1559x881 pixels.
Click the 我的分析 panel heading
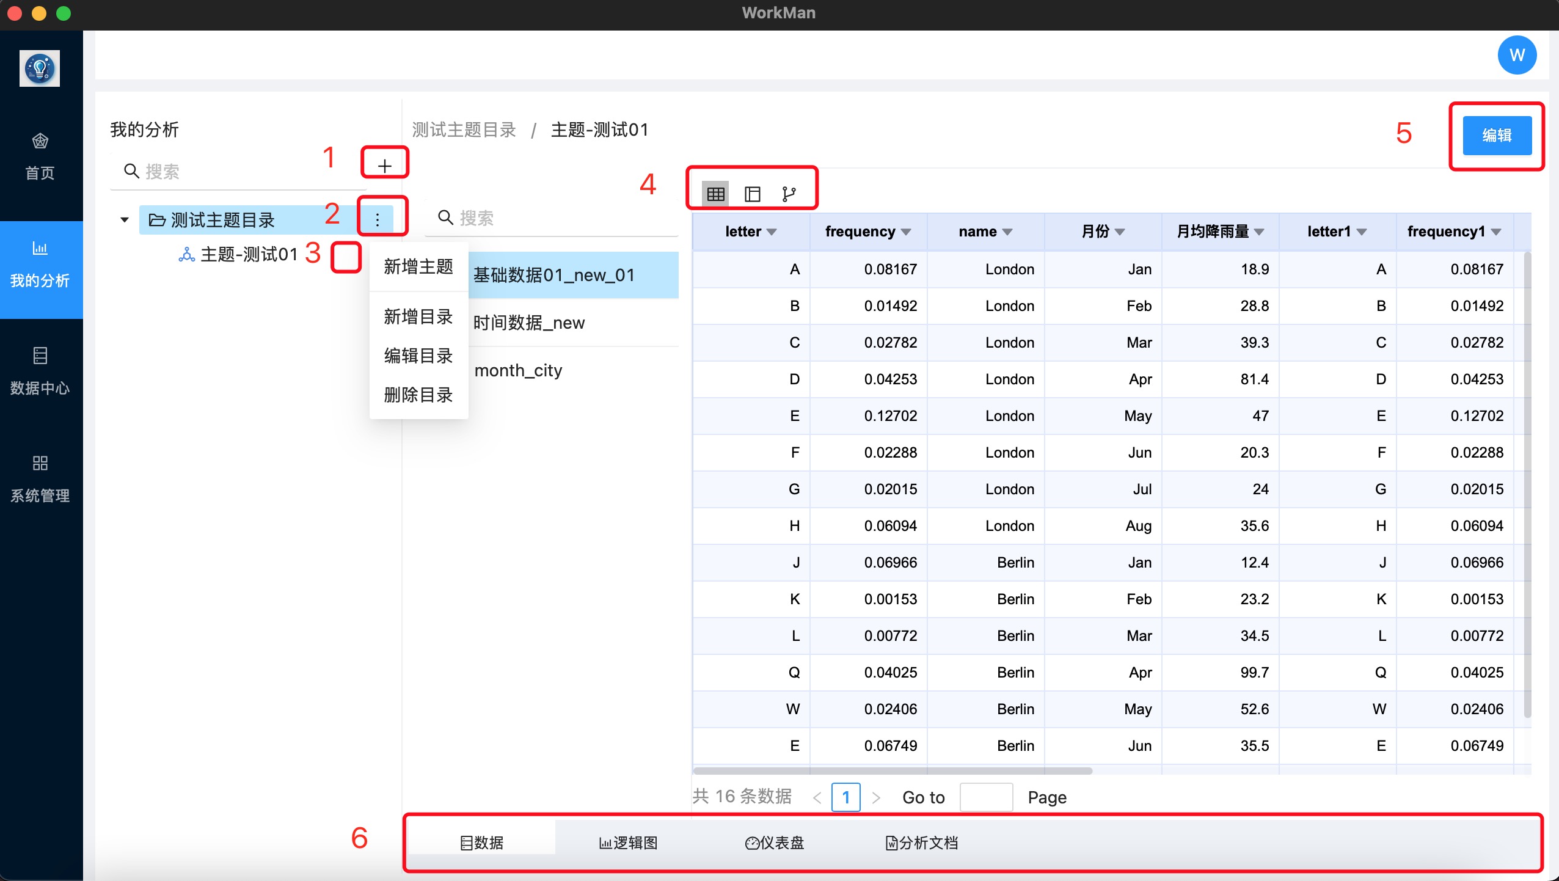coord(144,130)
